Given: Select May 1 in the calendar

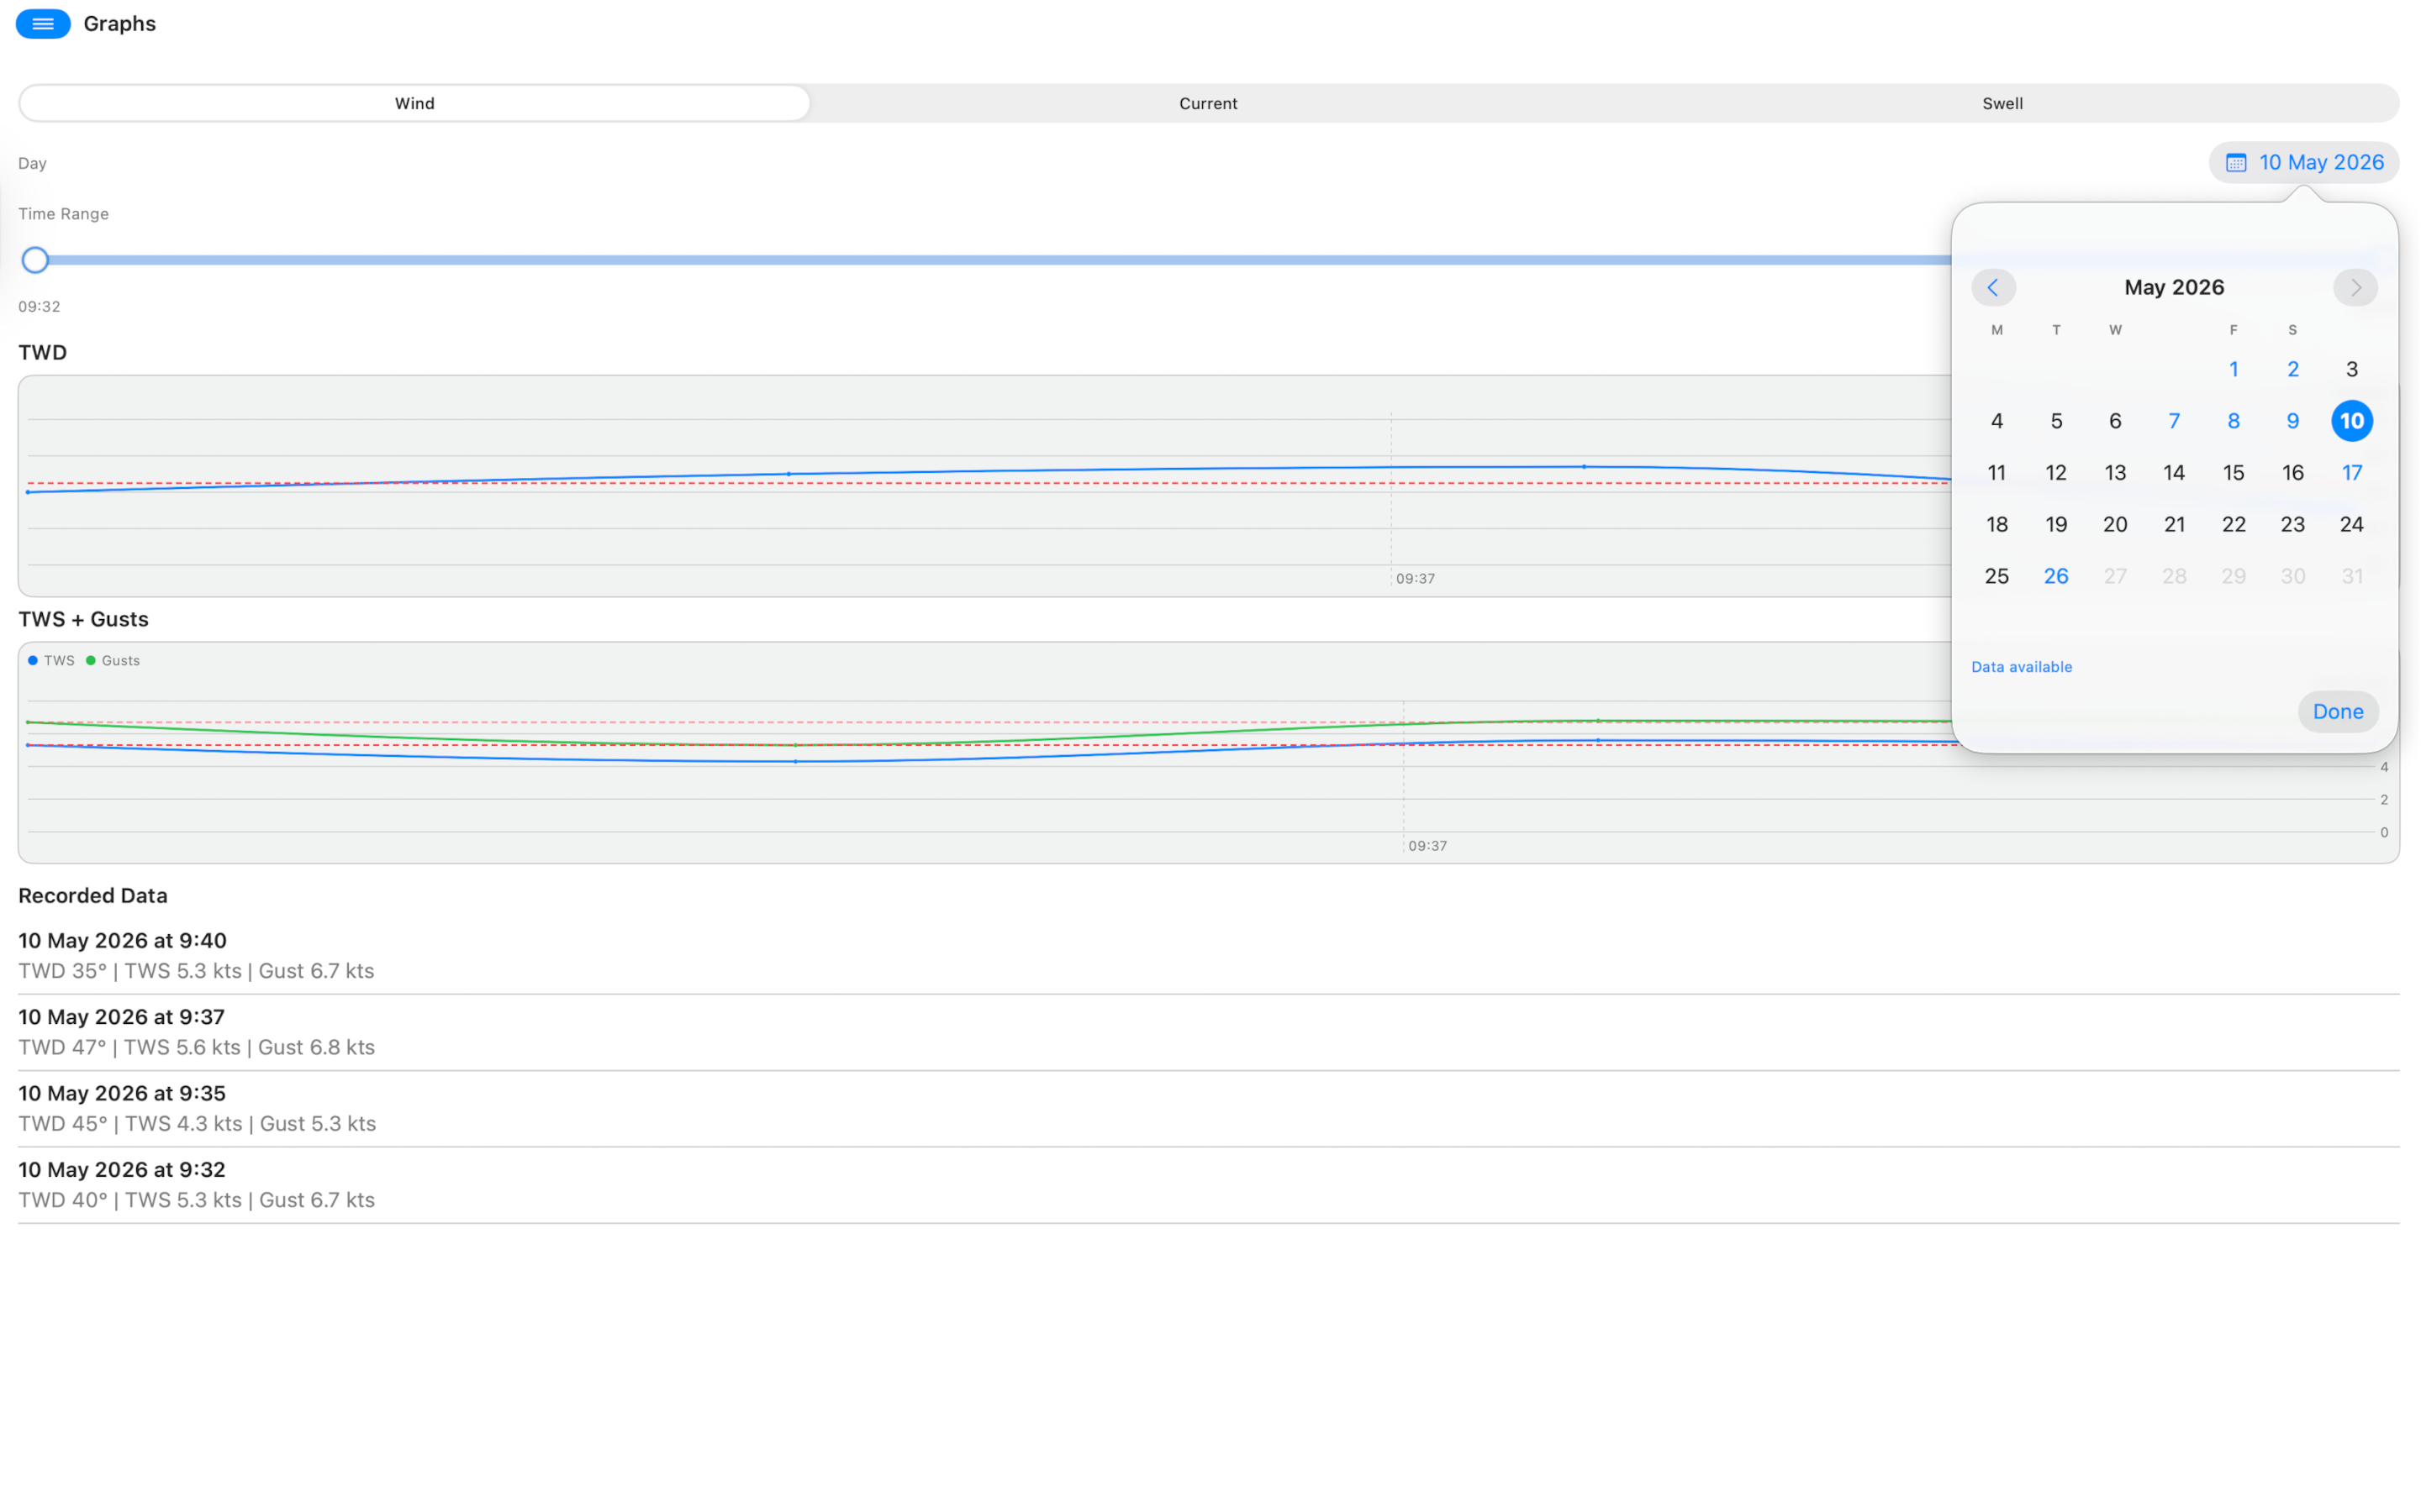Looking at the screenshot, I should coord(2233,369).
